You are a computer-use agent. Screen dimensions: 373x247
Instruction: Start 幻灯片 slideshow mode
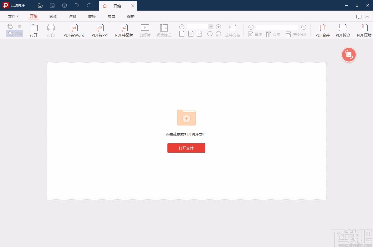145,31
